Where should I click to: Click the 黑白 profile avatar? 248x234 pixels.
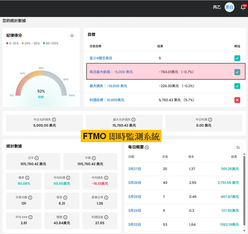[x=229, y=7]
